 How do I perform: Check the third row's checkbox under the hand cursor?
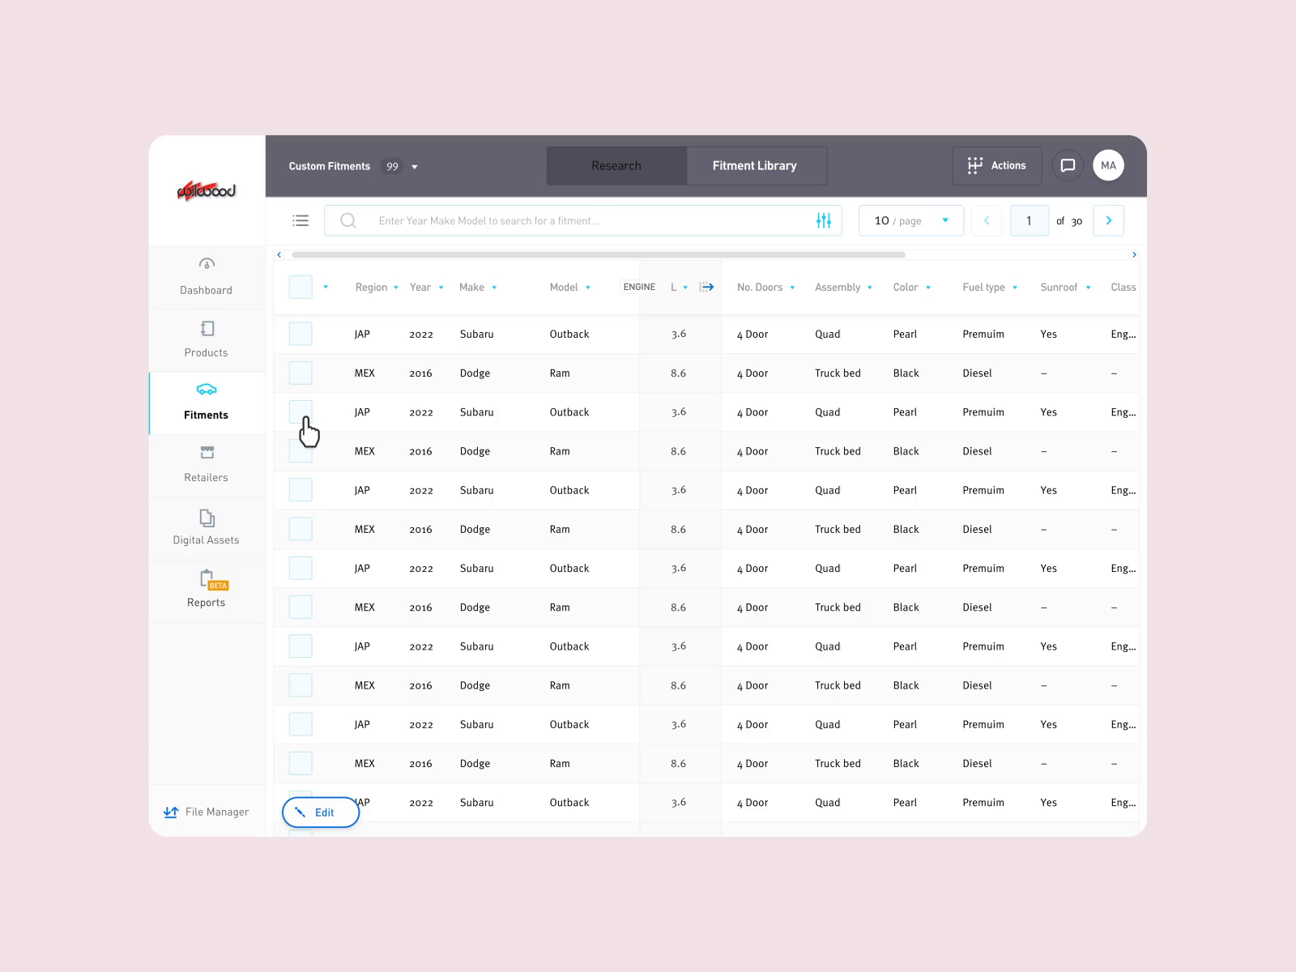[x=301, y=411]
